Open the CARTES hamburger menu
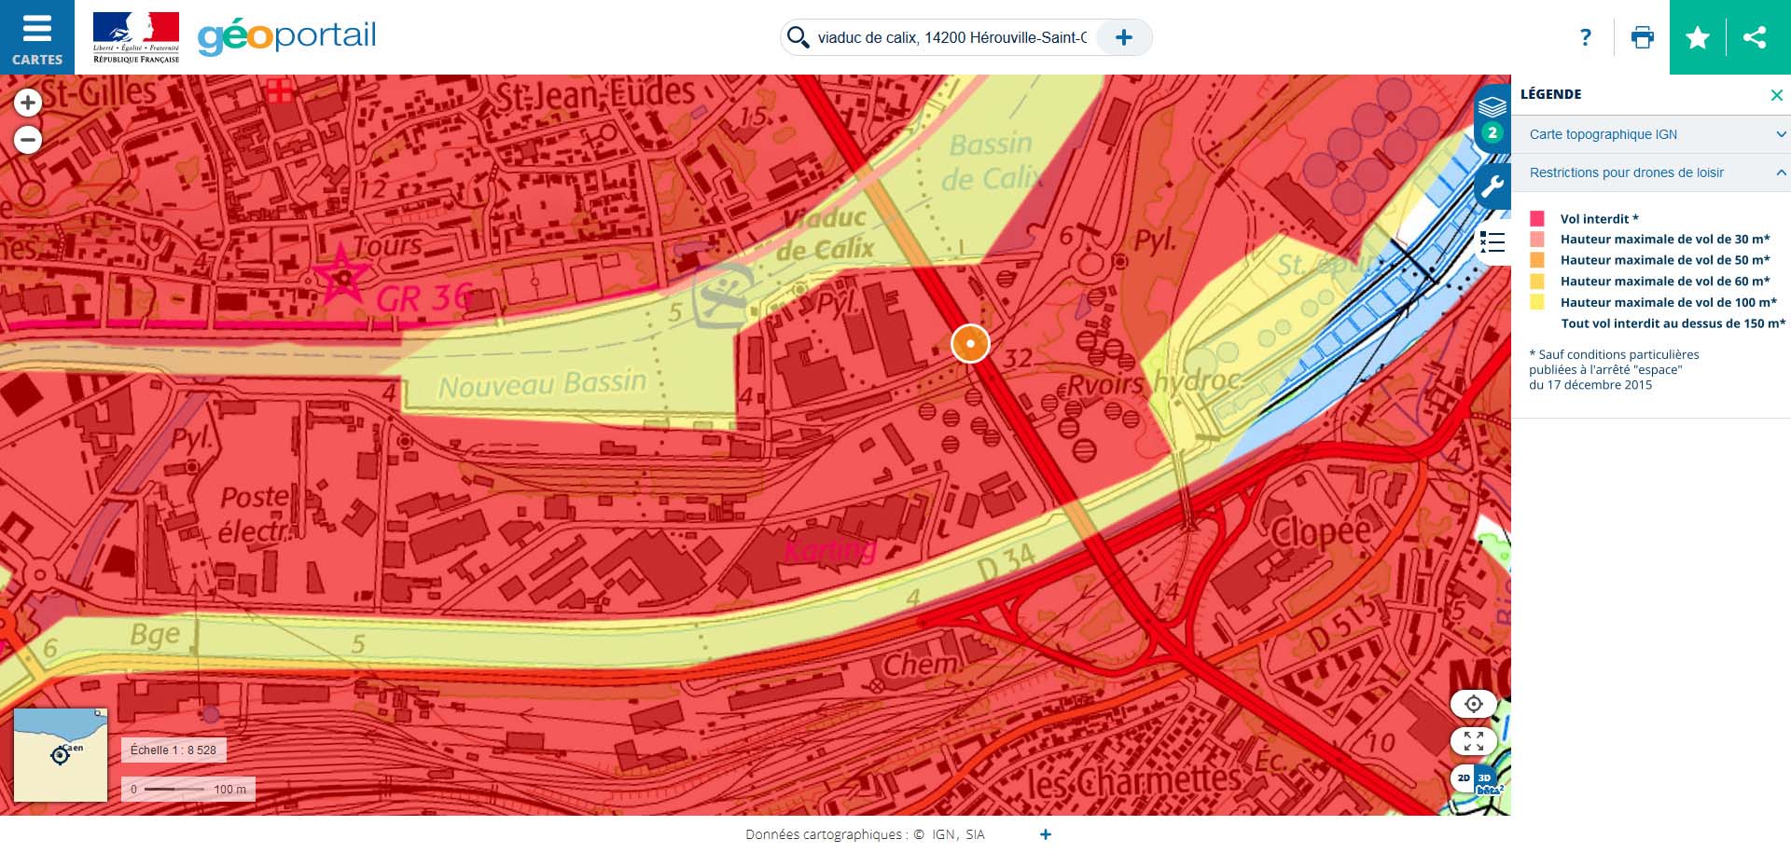This screenshot has width=1791, height=853. pos(37,37)
